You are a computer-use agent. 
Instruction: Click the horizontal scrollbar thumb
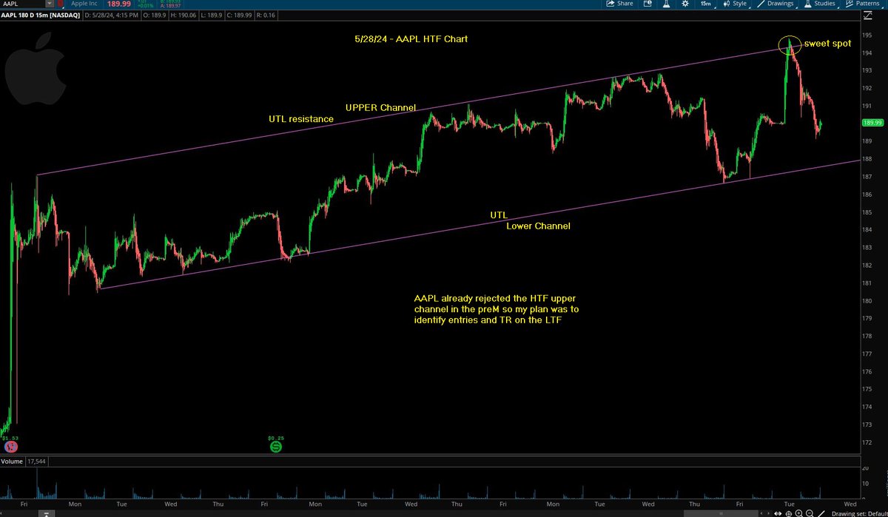coord(721,513)
